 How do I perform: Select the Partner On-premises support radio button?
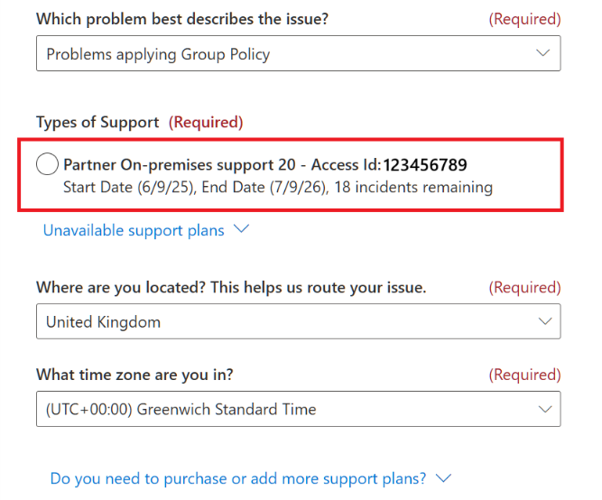[x=48, y=165]
